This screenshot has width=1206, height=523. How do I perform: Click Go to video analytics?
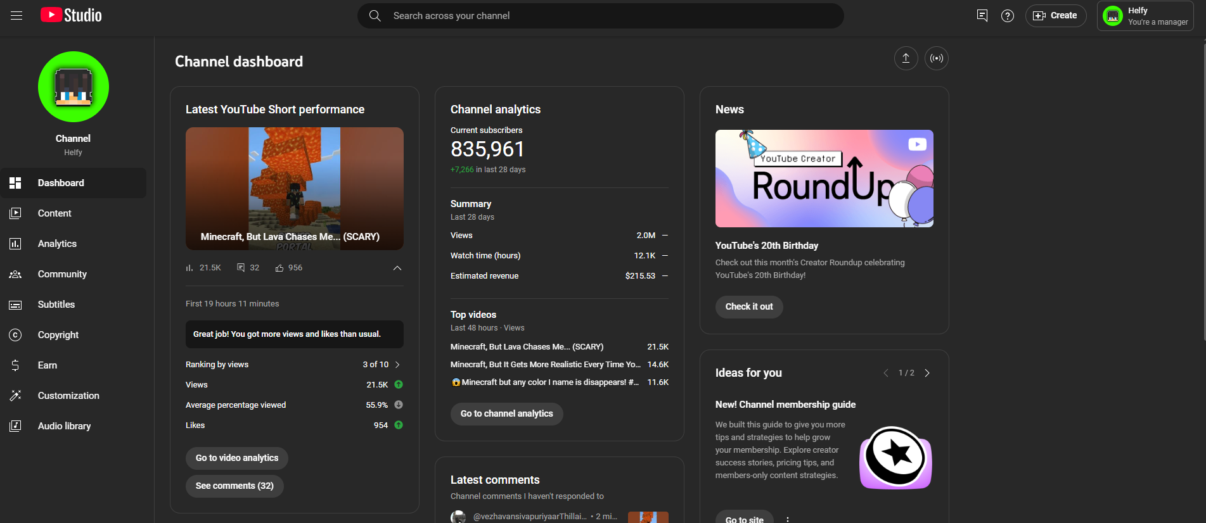coord(237,458)
